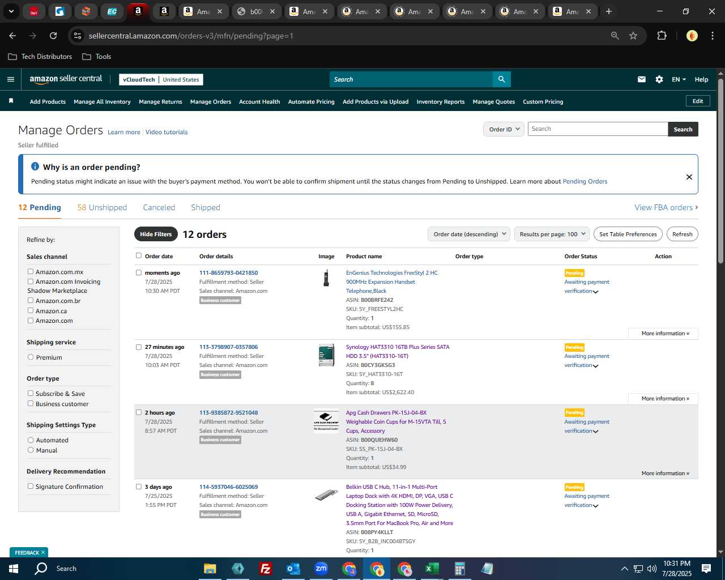Click the Edit button in nav bar
725x580 pixels.
(x=698, y=101)
